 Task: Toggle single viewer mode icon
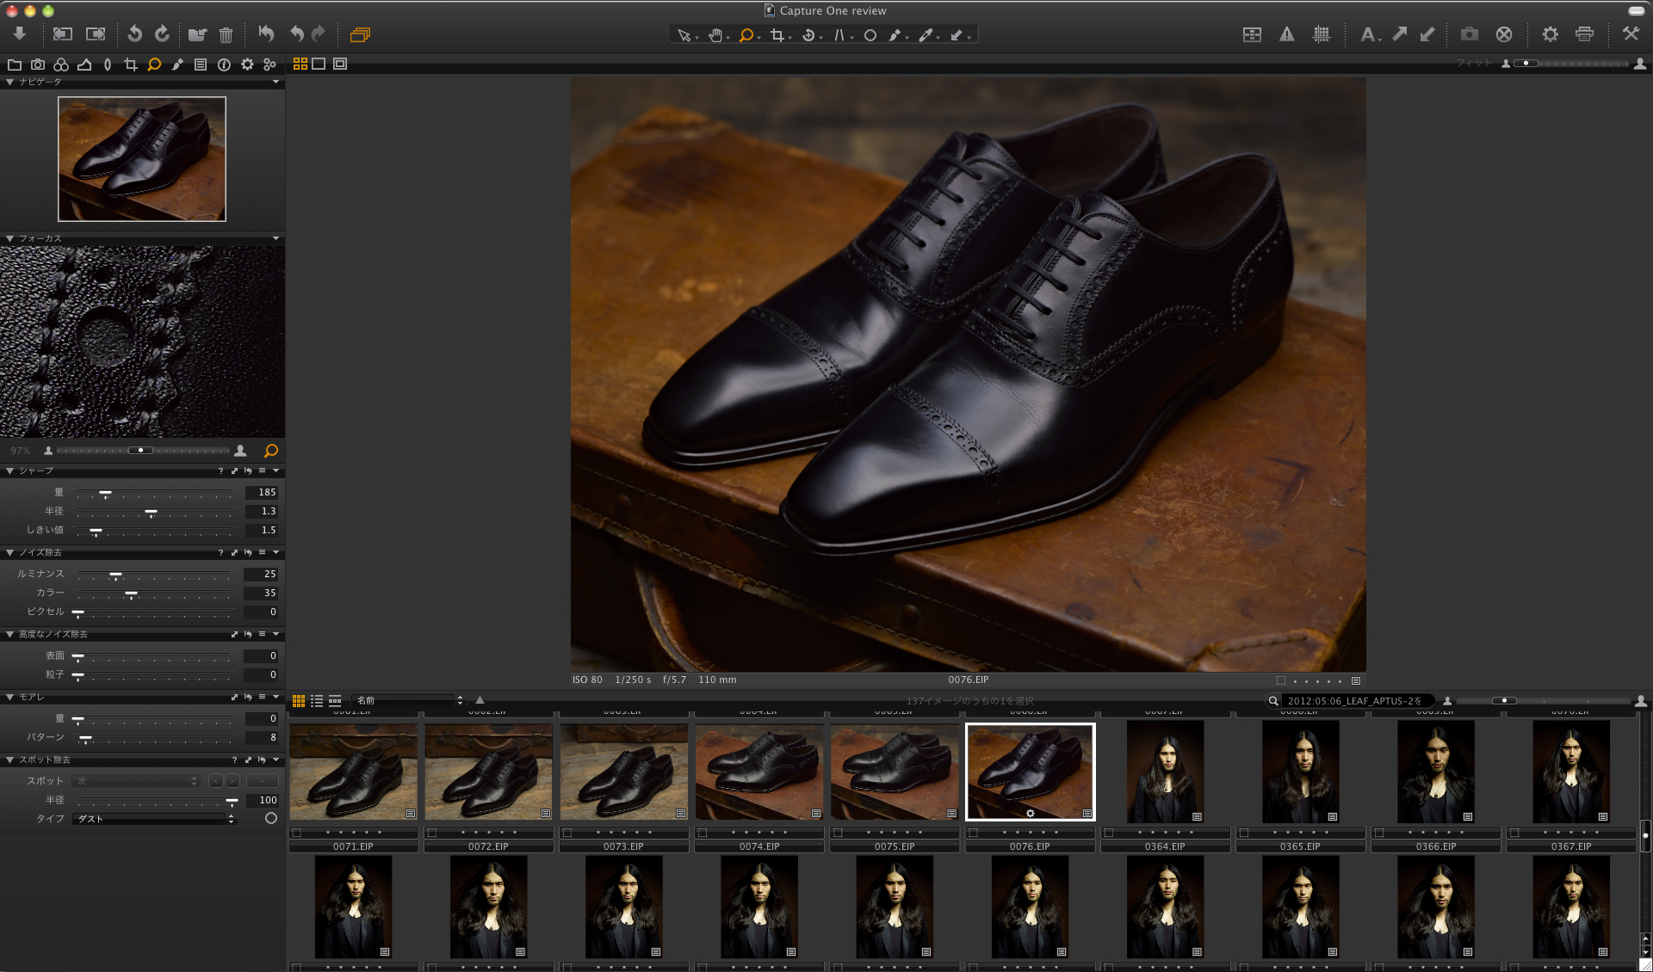(x=319, y=64)
